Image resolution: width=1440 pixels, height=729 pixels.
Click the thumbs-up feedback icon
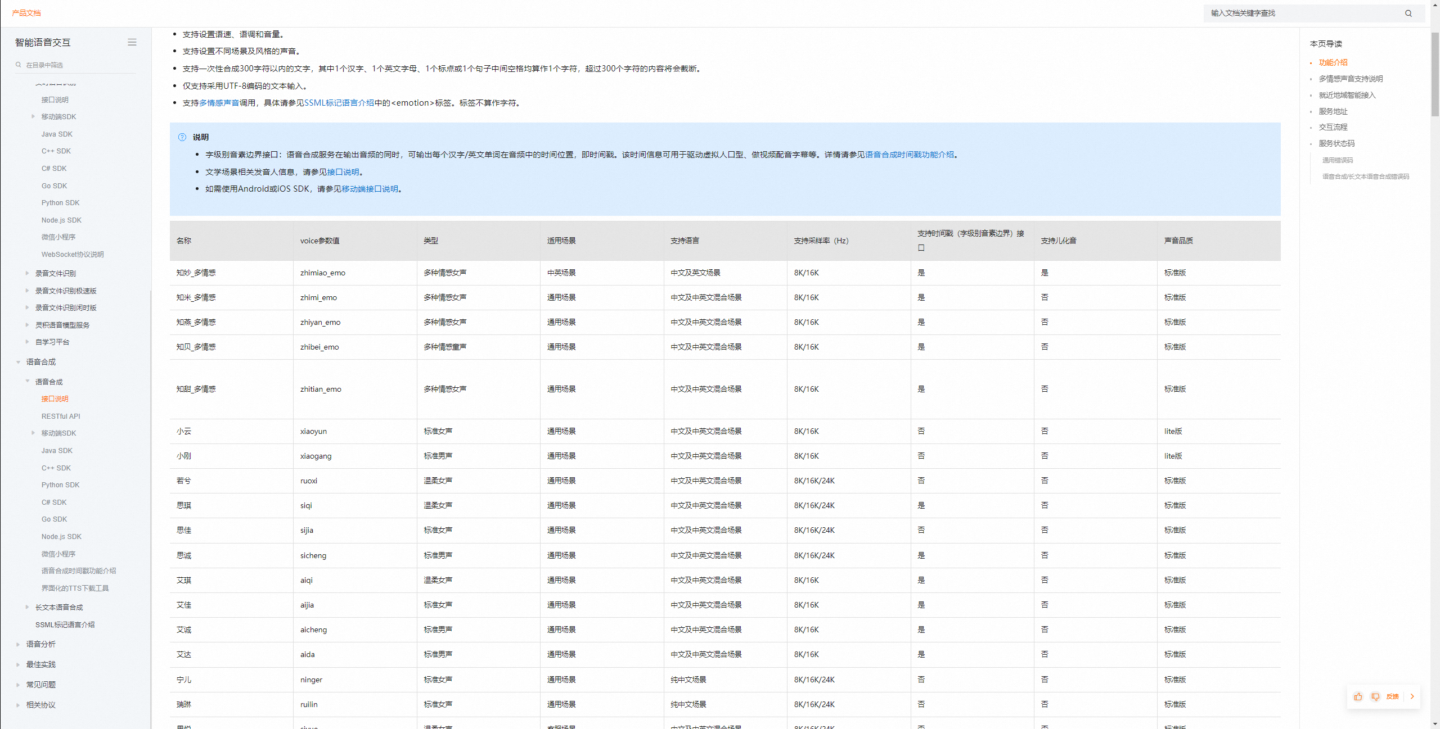1358,696
